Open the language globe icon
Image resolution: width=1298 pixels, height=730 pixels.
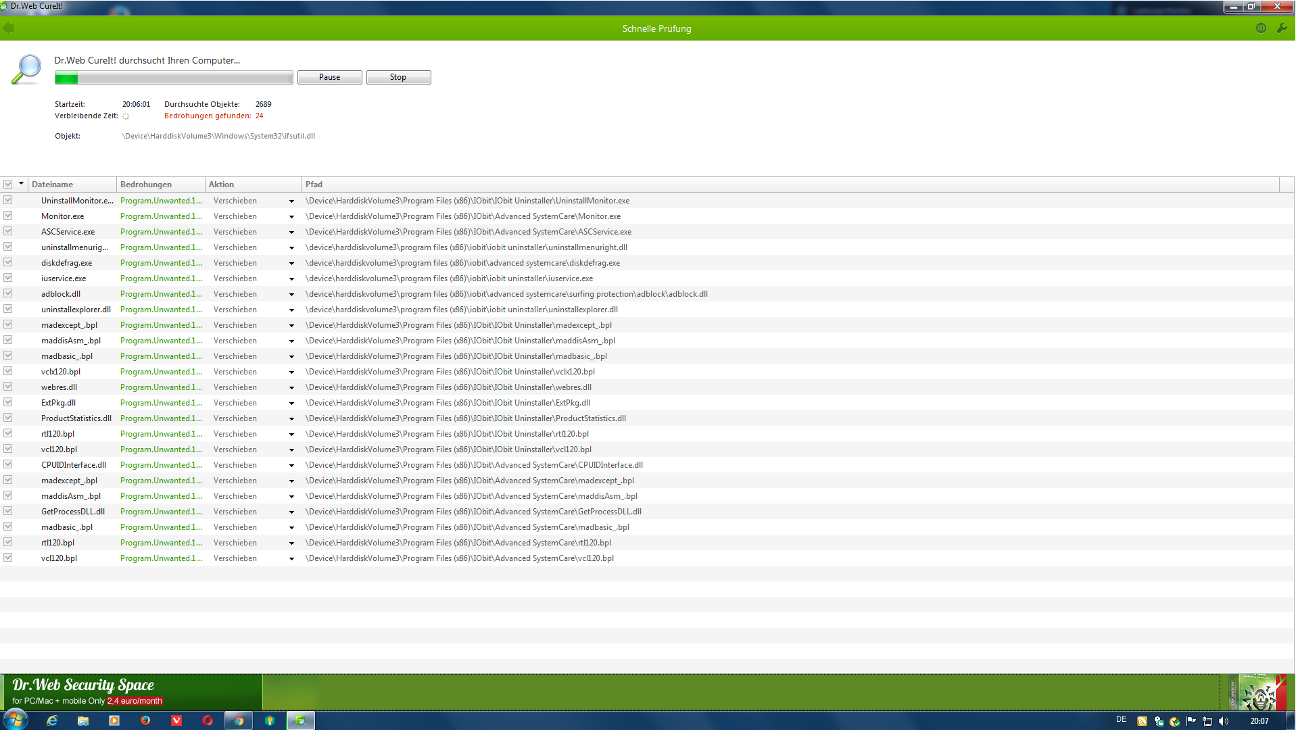point(1261,28)
